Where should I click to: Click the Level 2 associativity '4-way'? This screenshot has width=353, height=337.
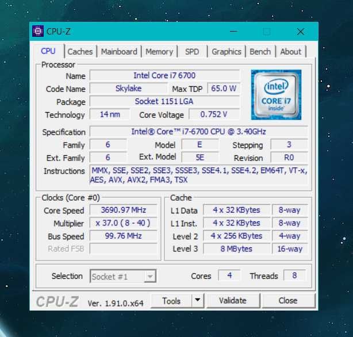pyautogui.click(x=290, y=236)
